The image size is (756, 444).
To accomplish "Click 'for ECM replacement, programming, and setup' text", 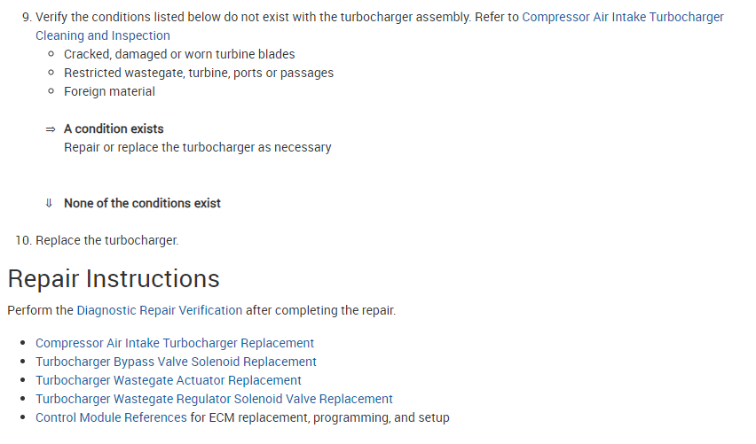I will coord(320,417).
